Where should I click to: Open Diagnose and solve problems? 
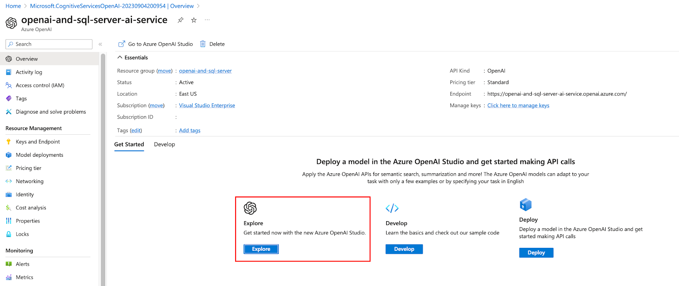50,112
